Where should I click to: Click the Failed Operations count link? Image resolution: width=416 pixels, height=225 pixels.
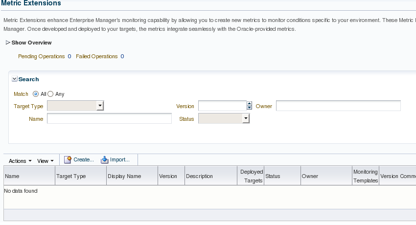pyautogui.click(x=122, y=56)
